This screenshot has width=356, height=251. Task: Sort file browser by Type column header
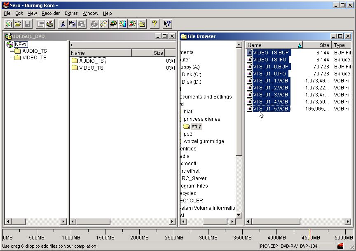tap(341, 45)
